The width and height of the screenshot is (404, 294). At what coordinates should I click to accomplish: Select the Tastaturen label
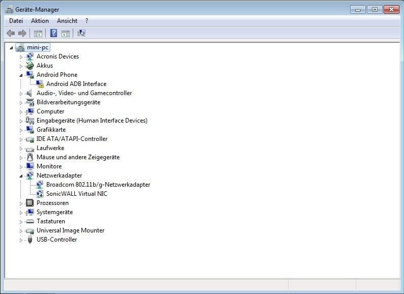pos(51,221)
